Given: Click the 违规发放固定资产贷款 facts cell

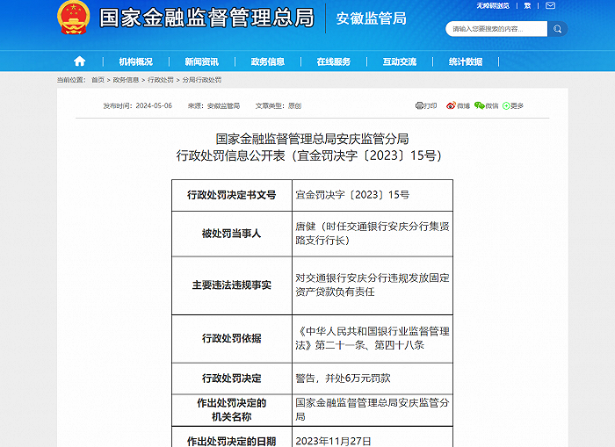Looking at the screenshot, I should [373, 285].
